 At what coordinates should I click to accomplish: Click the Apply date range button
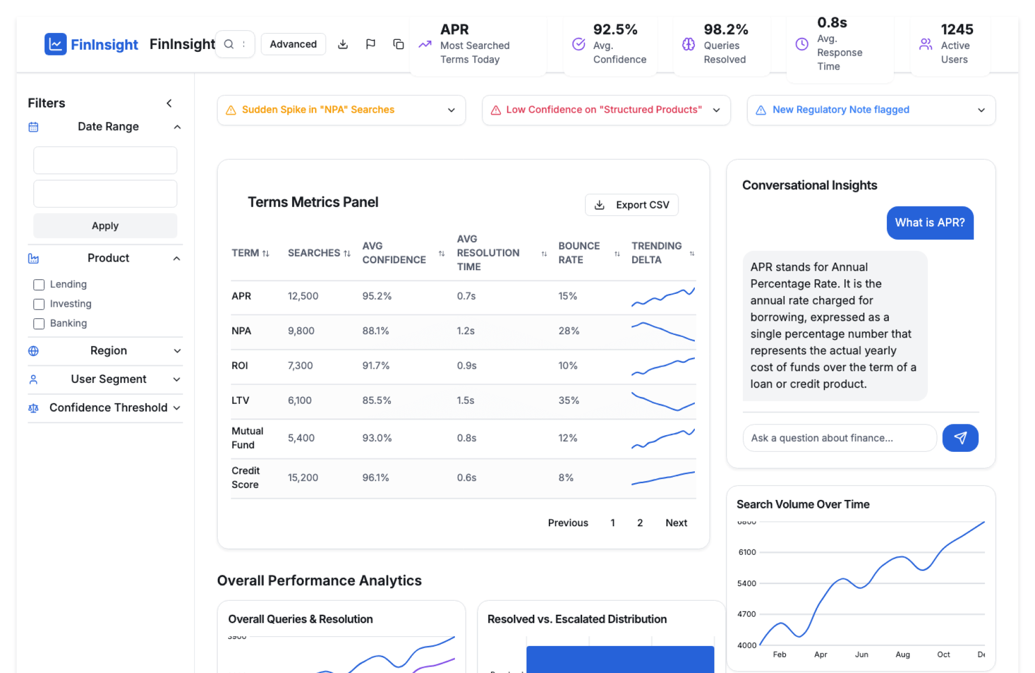click(x=105, y=226)
